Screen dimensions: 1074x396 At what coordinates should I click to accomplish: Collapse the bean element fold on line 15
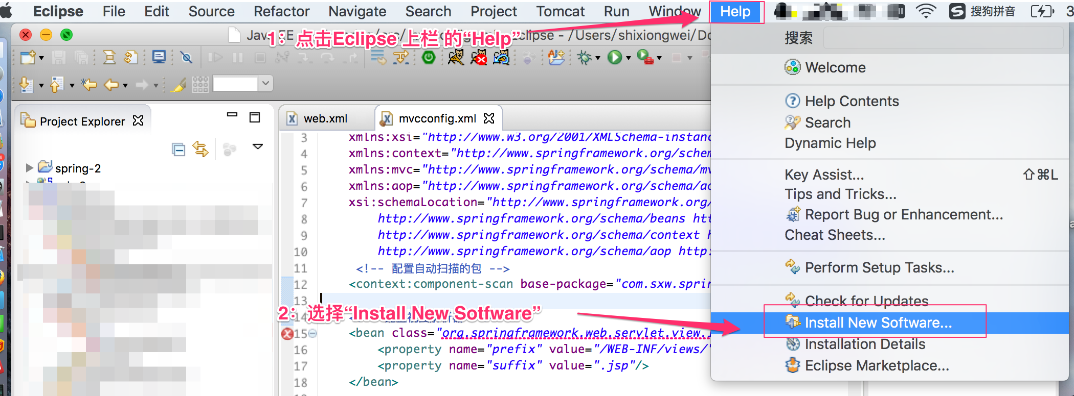point(312,333)
